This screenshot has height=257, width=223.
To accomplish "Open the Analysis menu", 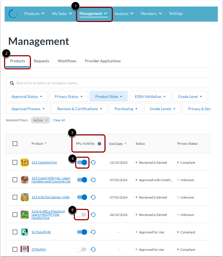I will [x=124, y=14].
